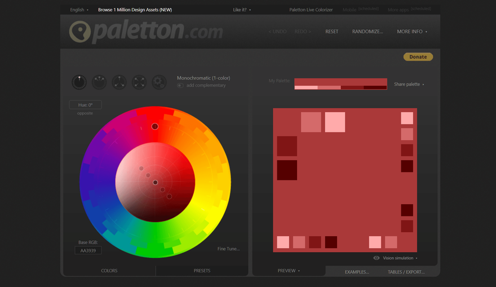Click the main red band of My Palette

(340, 82)
